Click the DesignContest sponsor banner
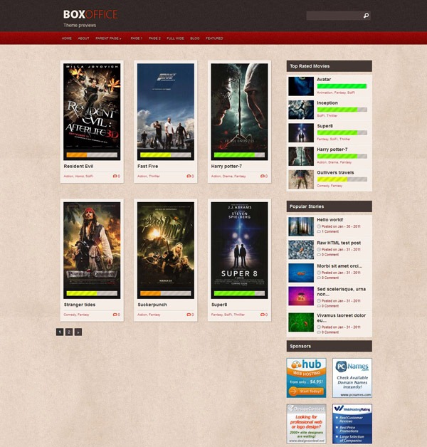The height and width of the screenshot is (447, 427). coord(307,424)
